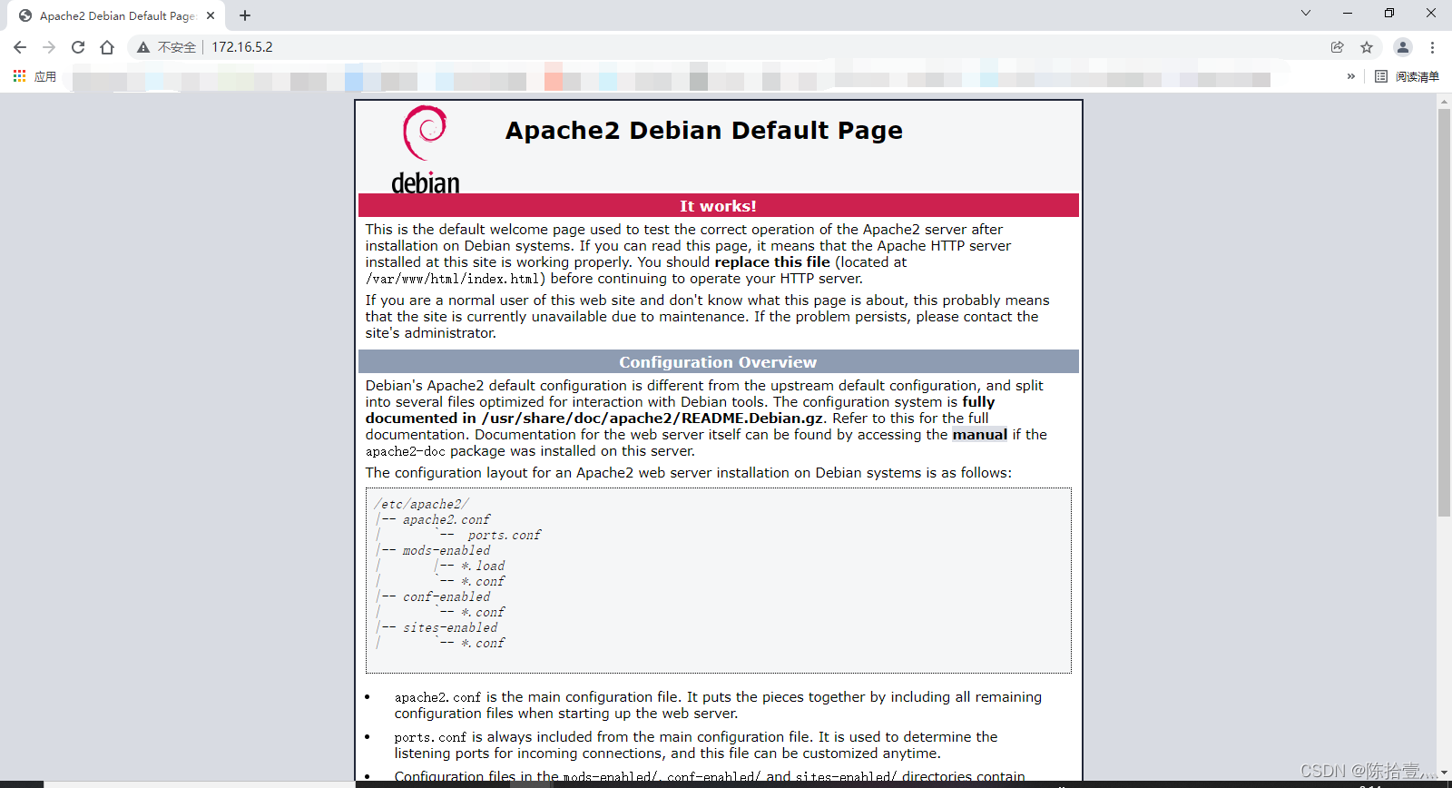The height and width of the screenshot is (788, 1452).
Task: Minimize the browser window
Action: pyautogui.click(x=1348, y=13)
